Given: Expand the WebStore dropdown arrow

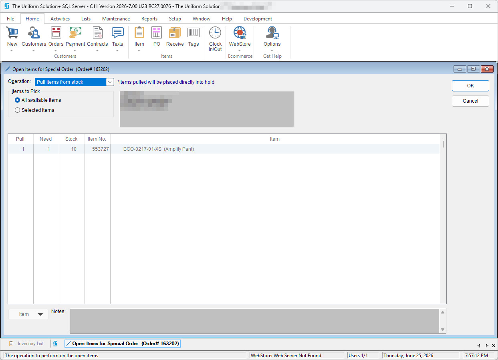Looking at the screenshot, I should point(240,51).
